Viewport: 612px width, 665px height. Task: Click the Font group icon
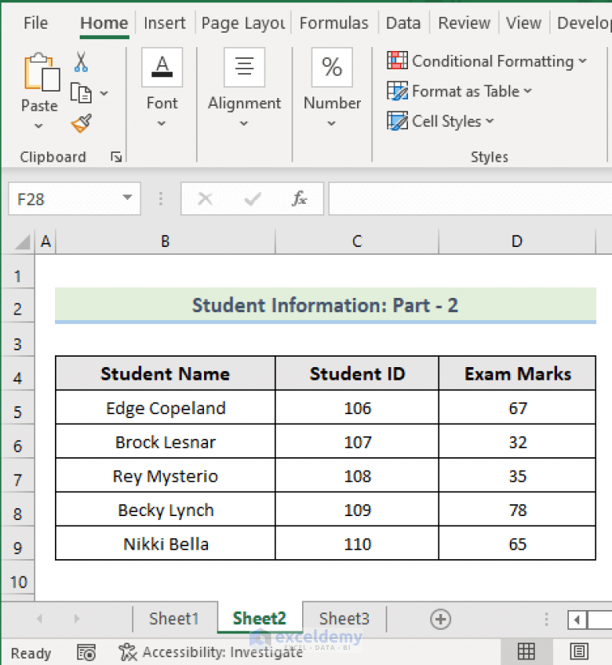162,68
